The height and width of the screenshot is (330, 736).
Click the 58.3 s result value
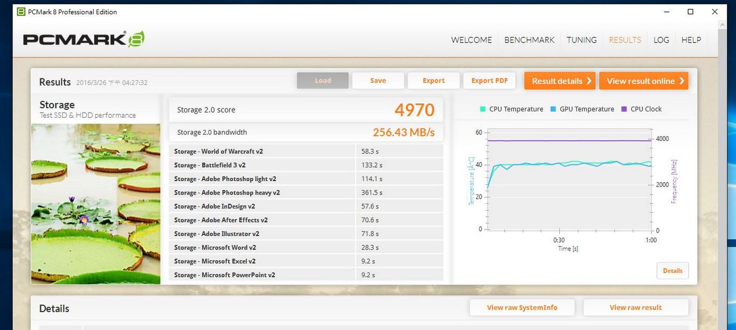(370, 152)
